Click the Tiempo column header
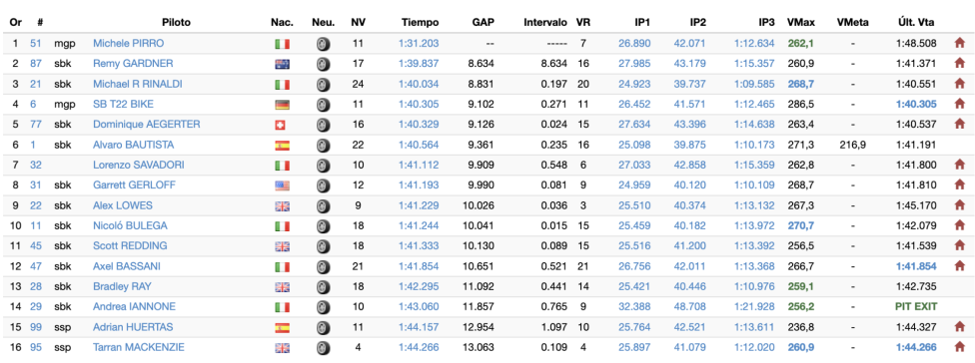This screenshot has width=975, height=363. point(420,22)
